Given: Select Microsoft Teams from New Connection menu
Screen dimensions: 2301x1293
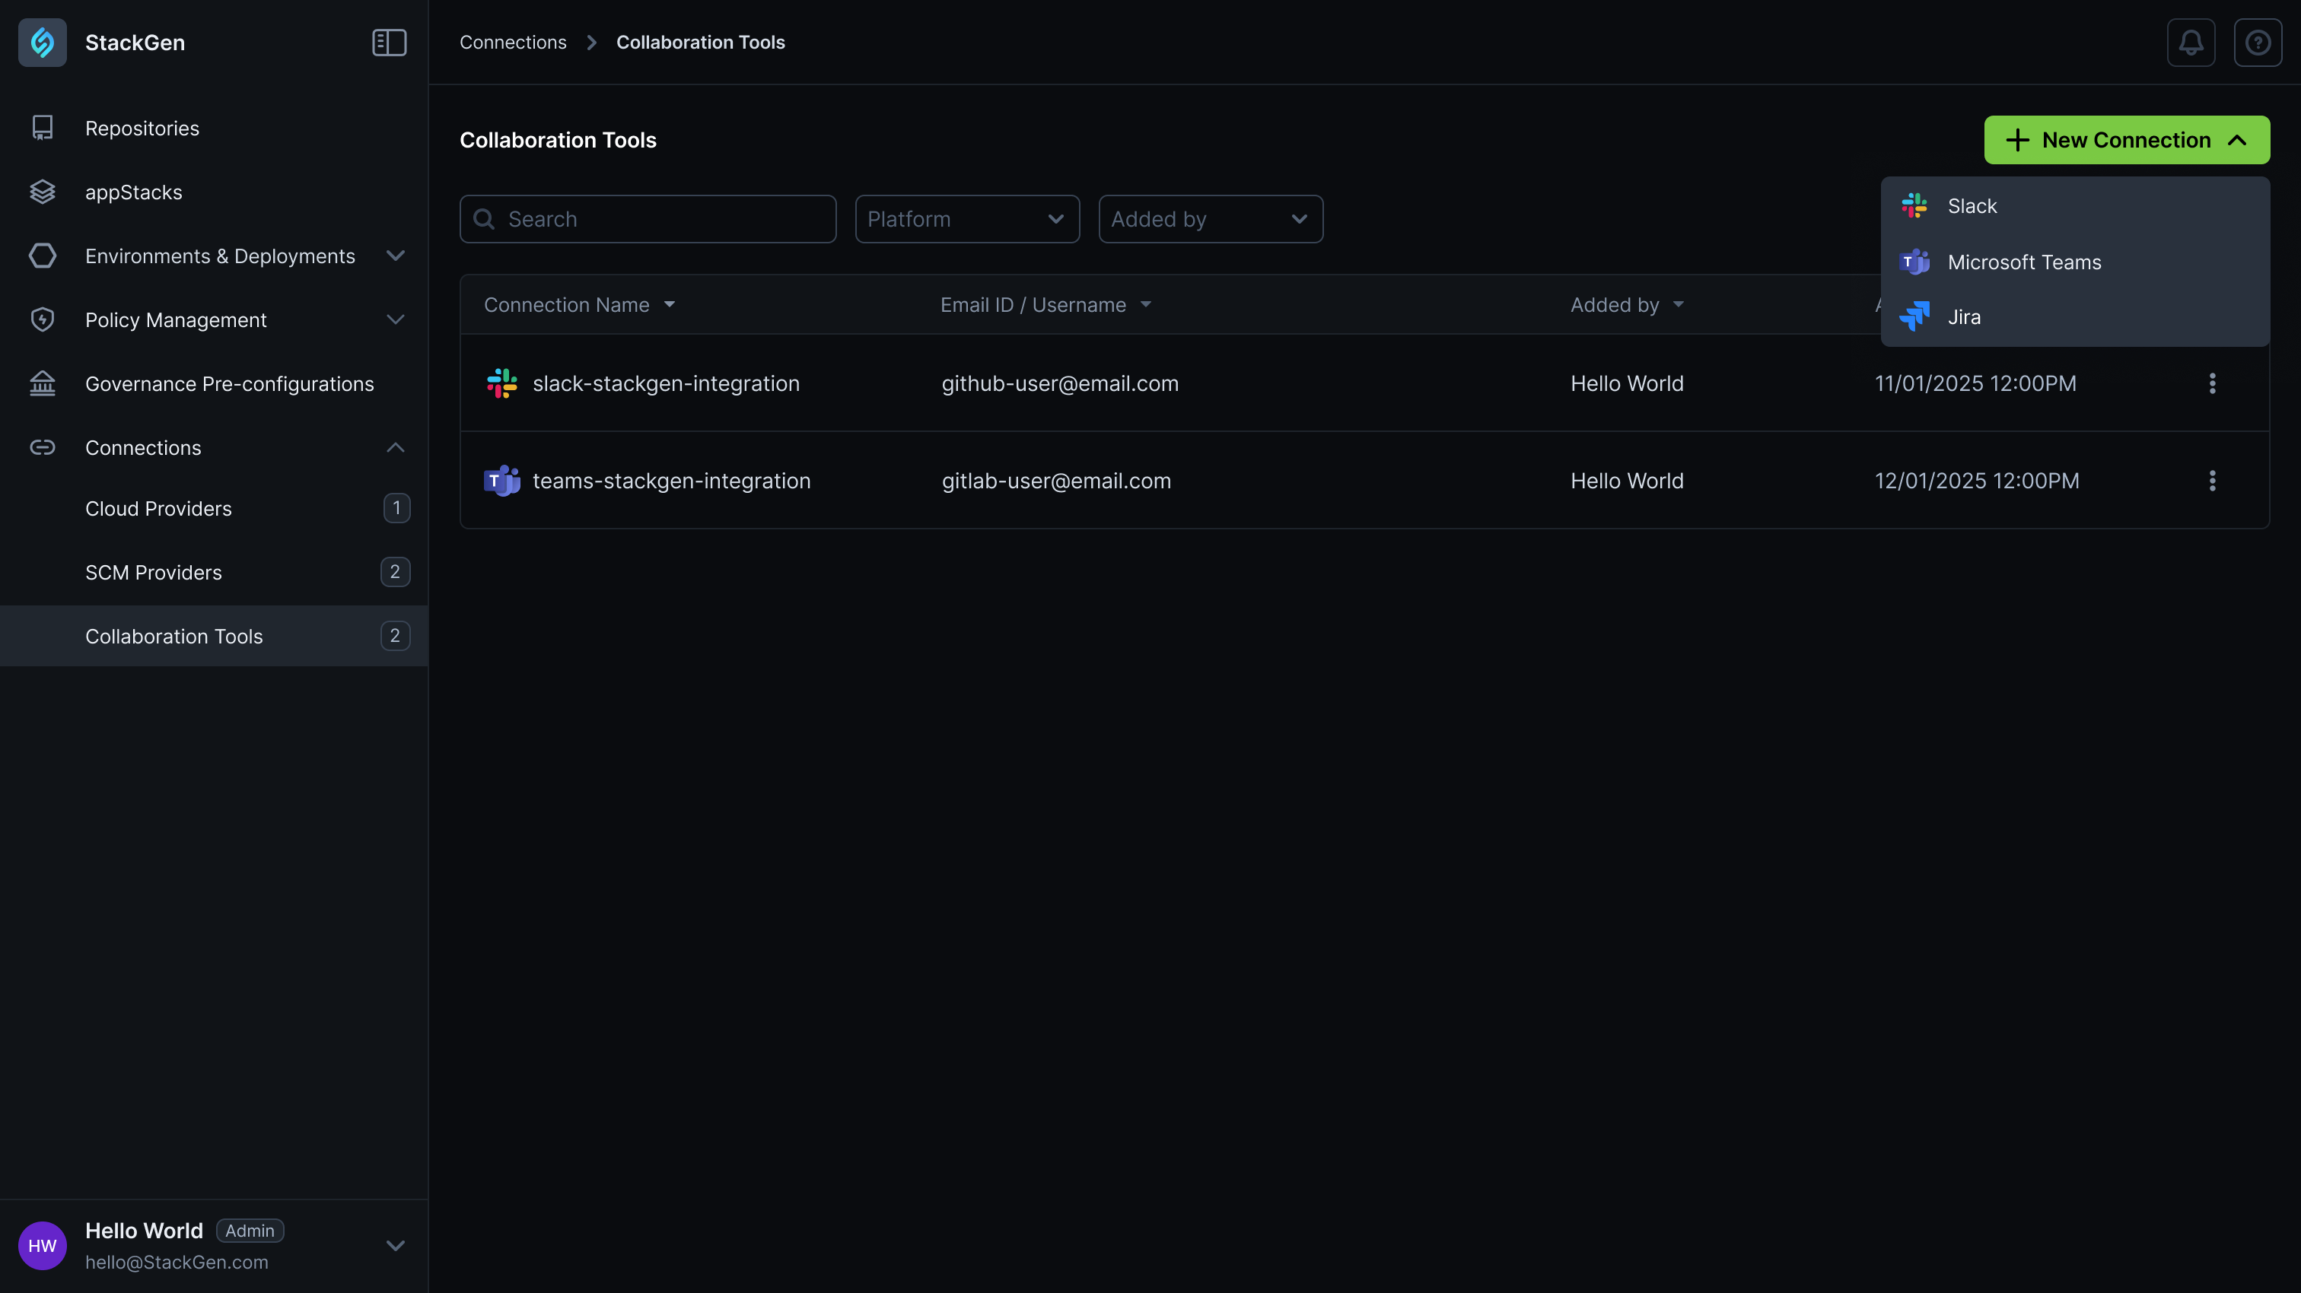Looking at the screenshot, I should [2075, 262].
